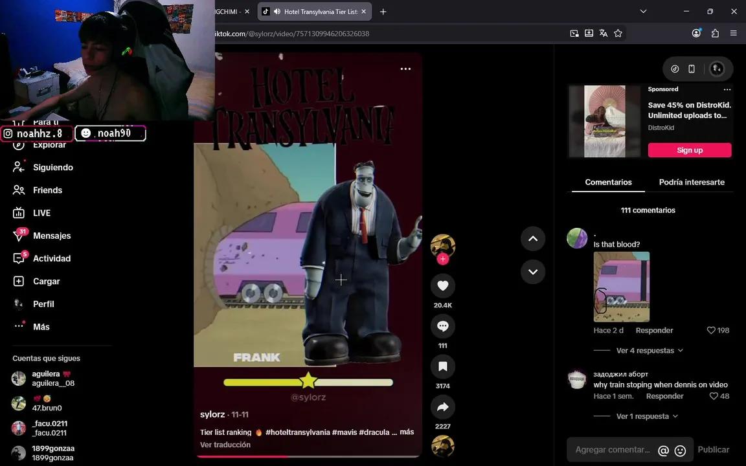Click the Sign up button on DistroKid ad
746x466 pixels.
point(690,150)
